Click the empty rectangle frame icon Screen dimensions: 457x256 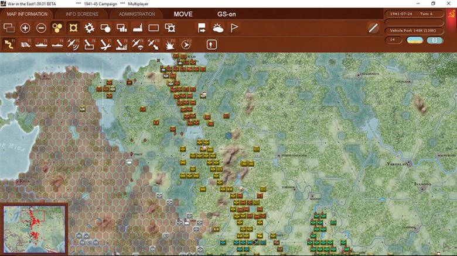click(154, 28)
